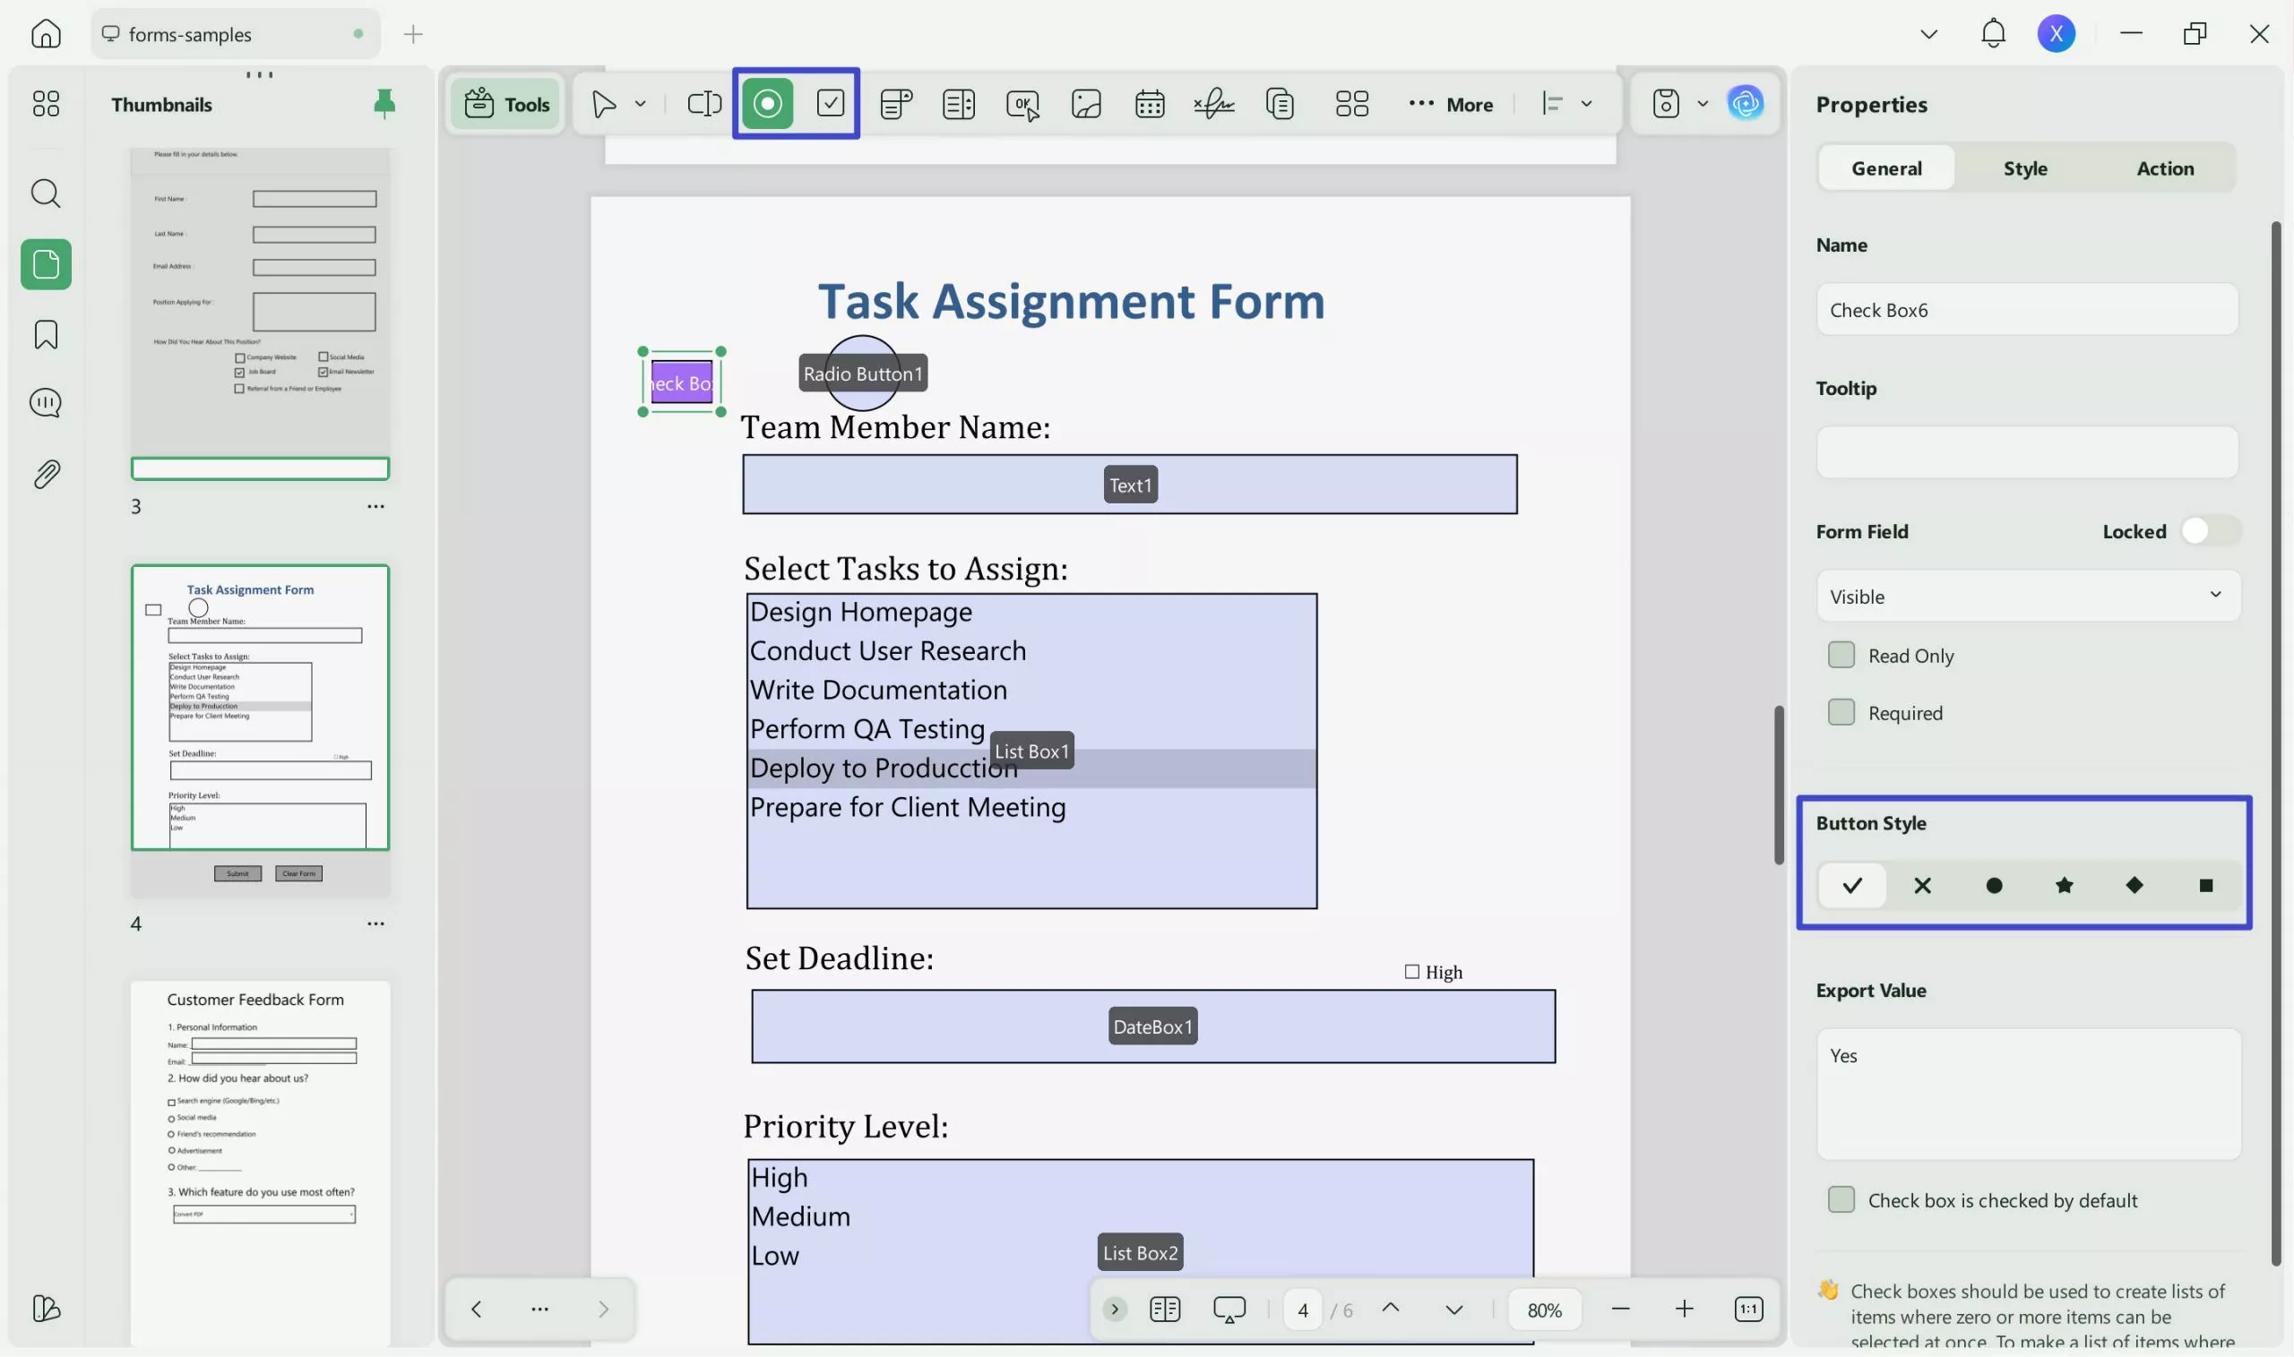Viewport: 2294px width, 1357px height.
Task: Click the image field tool icon
Action: pyautogui.click(x=1086, y=104)
